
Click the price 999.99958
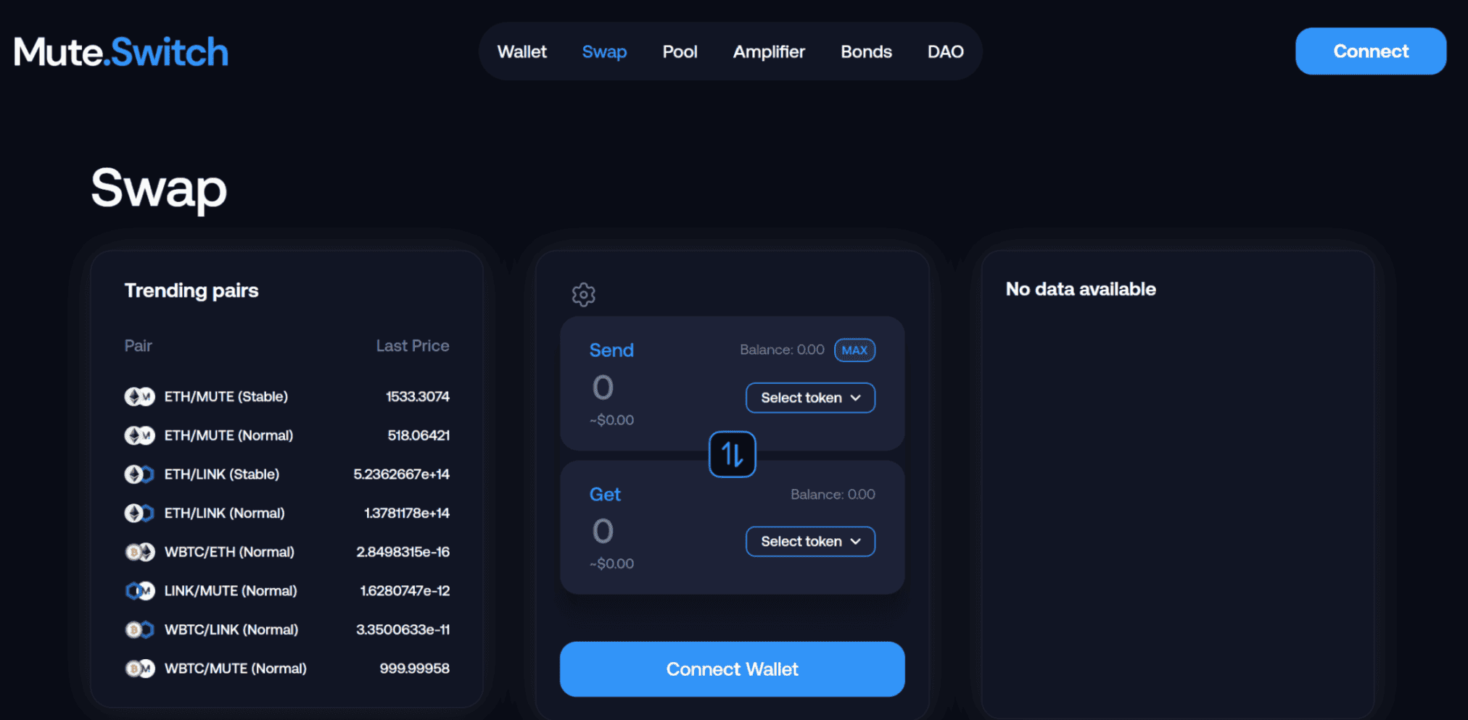[415, 669]
